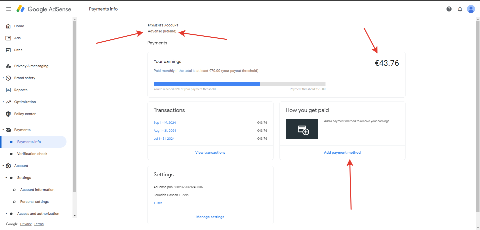Image resolution: width=480 pixels, height=230 pixels.
Task: Go to Home in the sidebar
Action: pos(19,26)
